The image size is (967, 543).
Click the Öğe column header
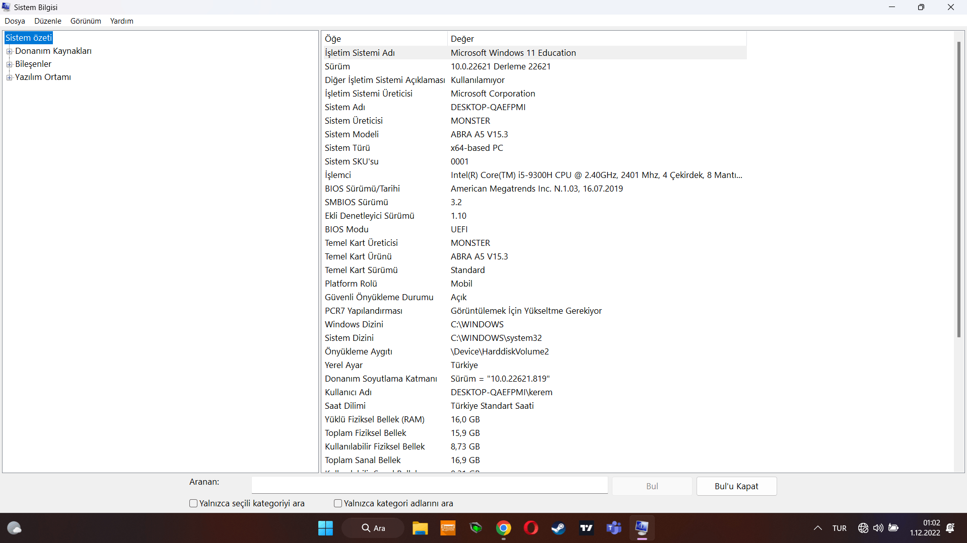[x=385, y=39]
